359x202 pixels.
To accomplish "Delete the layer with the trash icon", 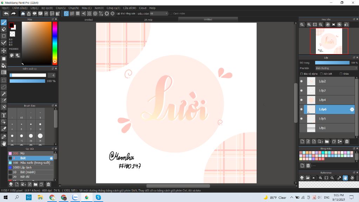I will pos(347,142).
